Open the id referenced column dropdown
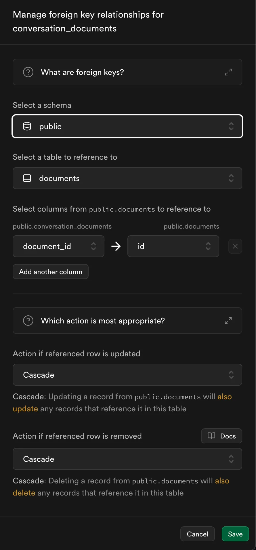This screenshot has width=256, height=550. (x=173, y=246)
